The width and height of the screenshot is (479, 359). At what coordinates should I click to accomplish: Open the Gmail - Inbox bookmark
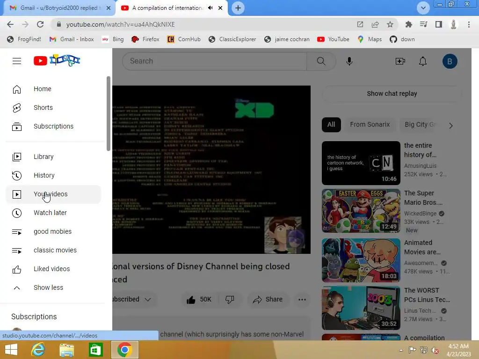[x=72, y=39]
